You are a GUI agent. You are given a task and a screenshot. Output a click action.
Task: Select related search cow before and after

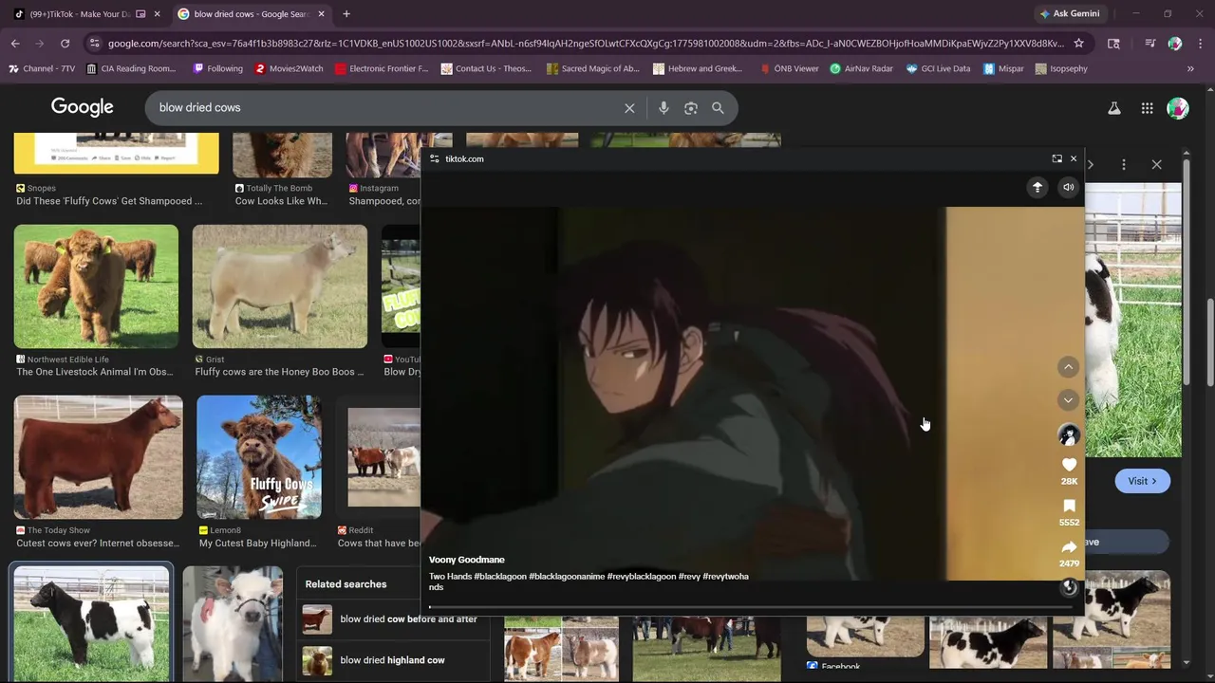tap(392, 619)
